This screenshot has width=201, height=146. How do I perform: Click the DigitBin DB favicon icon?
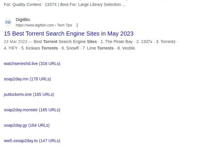8,22
